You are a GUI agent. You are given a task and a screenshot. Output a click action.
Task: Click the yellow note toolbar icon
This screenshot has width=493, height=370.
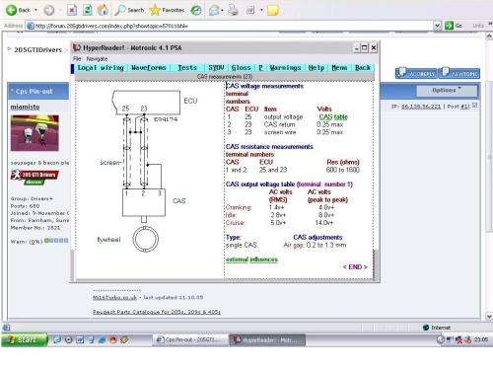273,10
